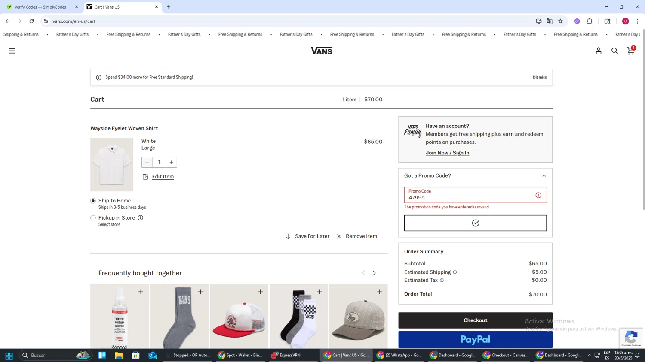Open Outlook from the taskbar
The height and width of the screenshot is (362, 645).
pyautogui.click(x=153, y=356)
